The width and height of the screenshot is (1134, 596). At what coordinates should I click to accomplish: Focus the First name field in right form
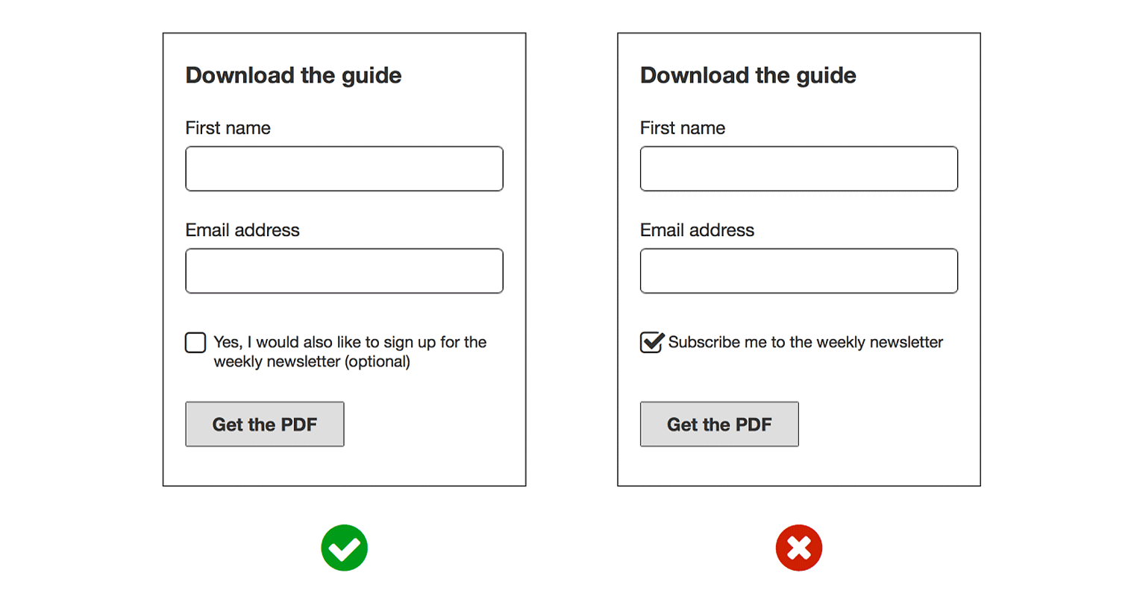click(x=798, y=169)
